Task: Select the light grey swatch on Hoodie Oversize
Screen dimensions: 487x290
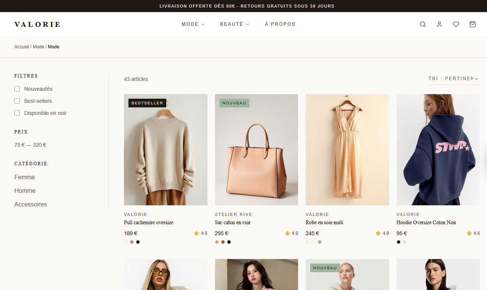Action: [x=405, y=242]
